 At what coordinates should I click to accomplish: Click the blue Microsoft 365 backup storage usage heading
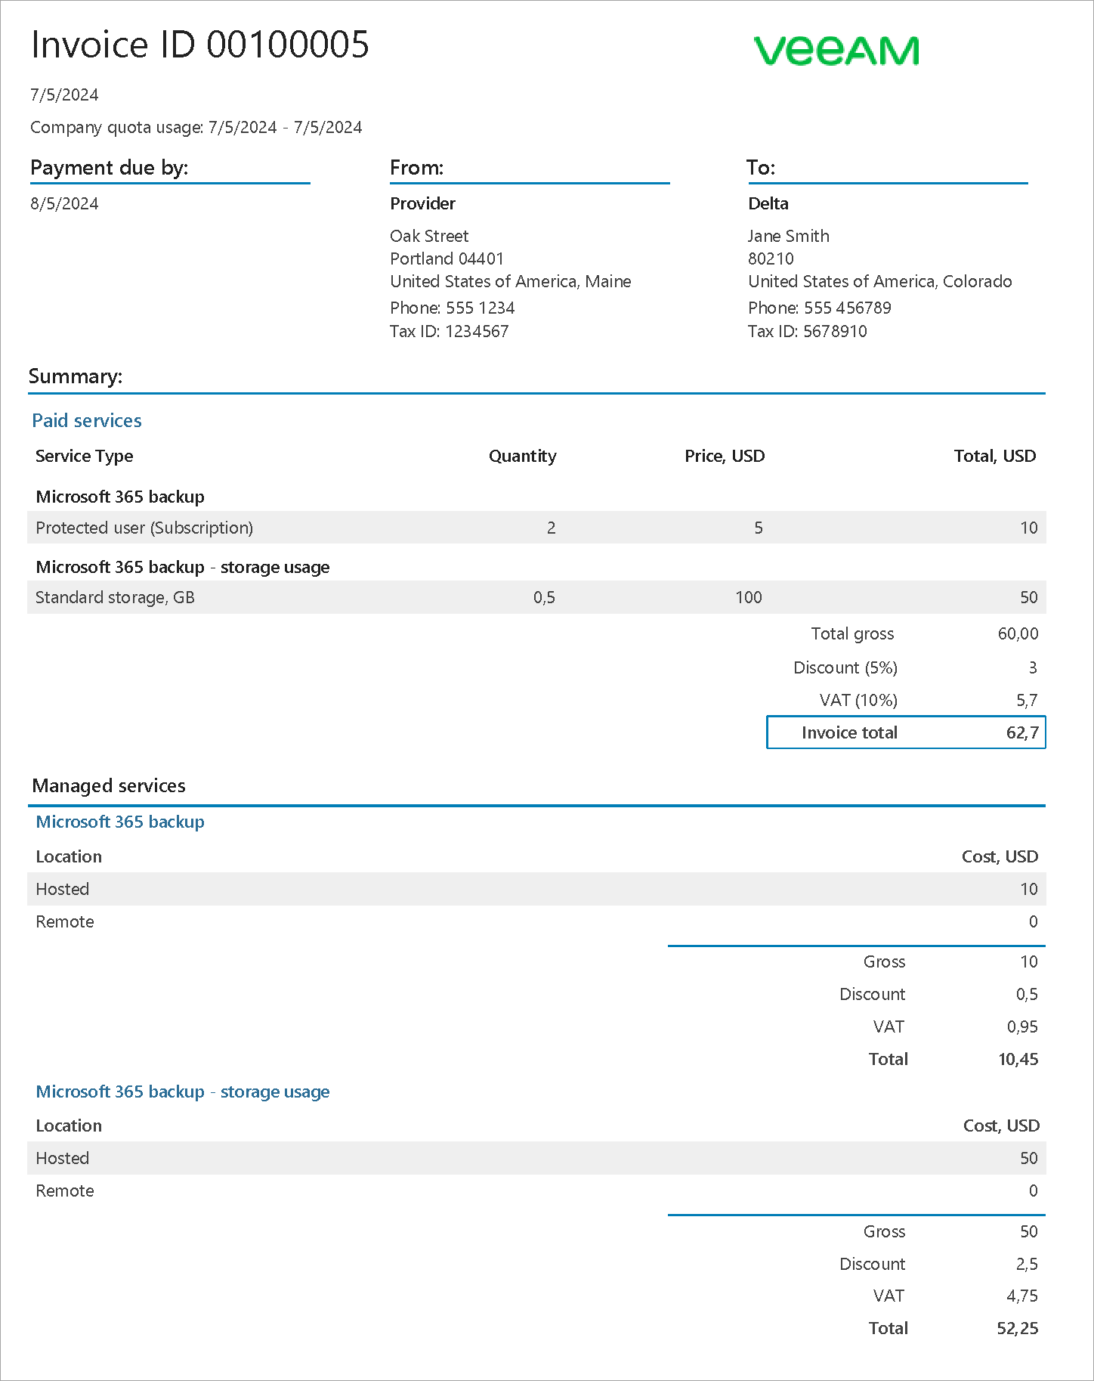(183, 1091)
